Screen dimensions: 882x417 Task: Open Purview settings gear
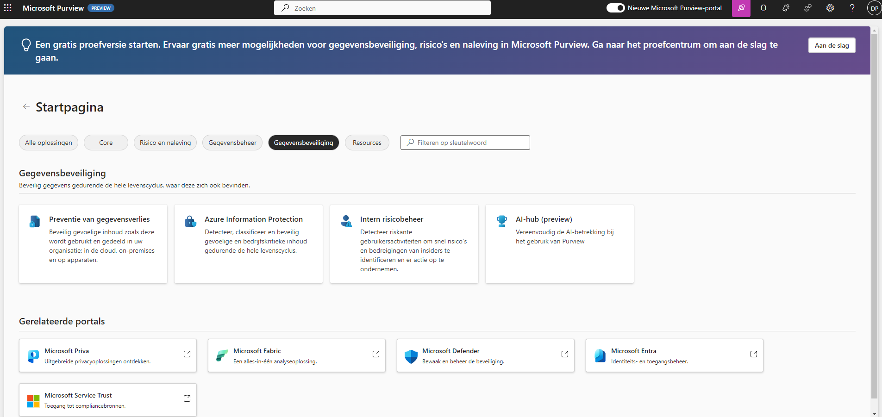pos(830,8)
